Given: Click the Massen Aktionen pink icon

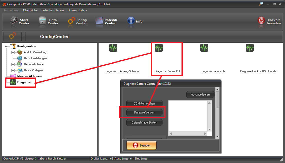Looking at the screenshot, I should (13, 76).
